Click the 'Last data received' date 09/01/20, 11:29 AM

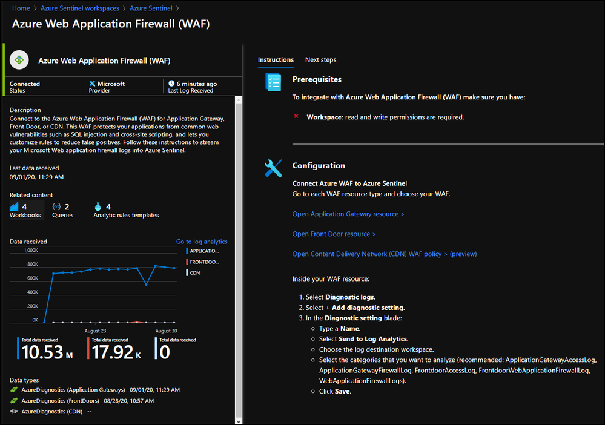point(37,177)
